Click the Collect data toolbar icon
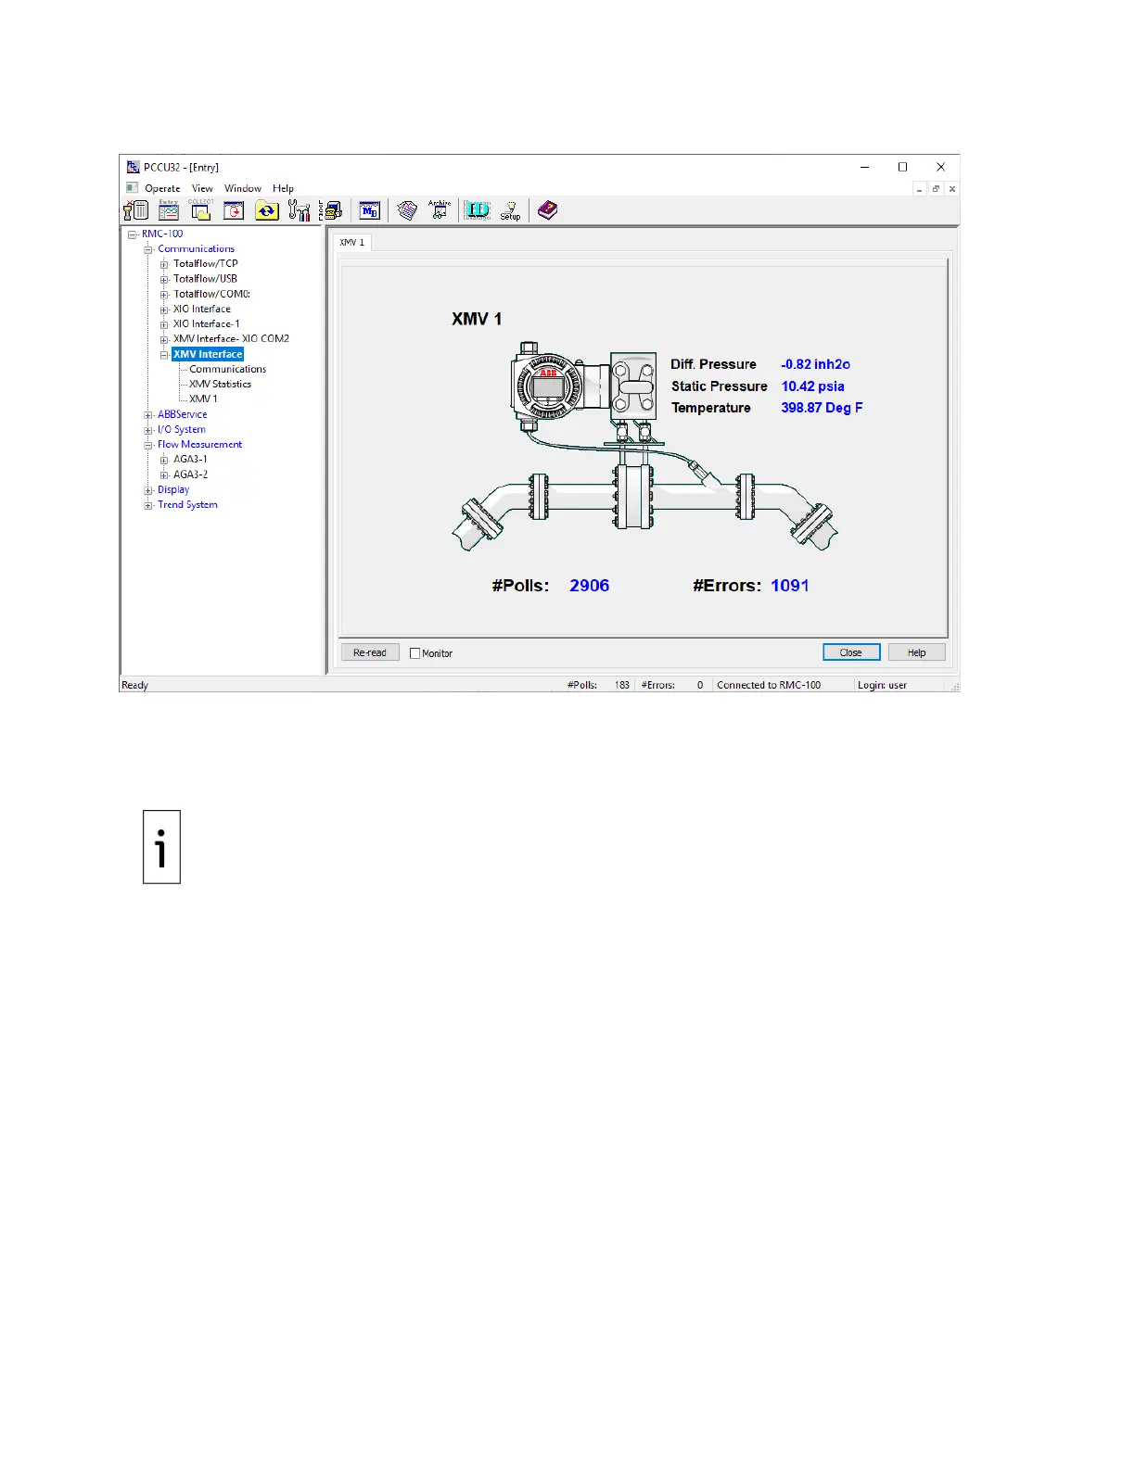 (201, 210)
